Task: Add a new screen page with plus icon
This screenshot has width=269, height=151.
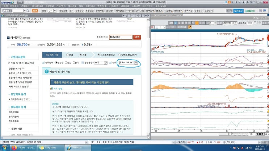Action: (x=243, y=2)
